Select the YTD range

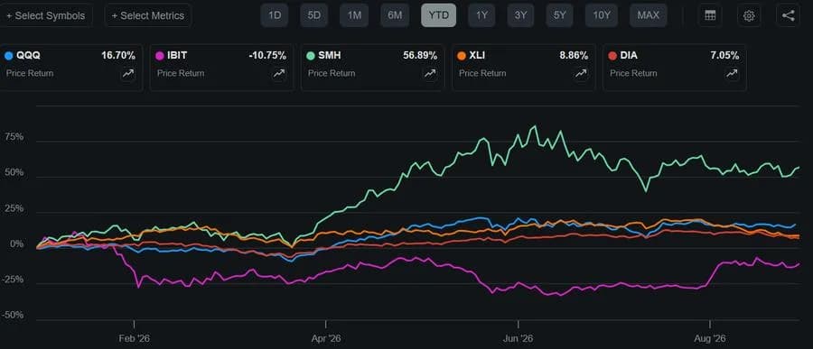pyautogui.click(x=439, y=15)
